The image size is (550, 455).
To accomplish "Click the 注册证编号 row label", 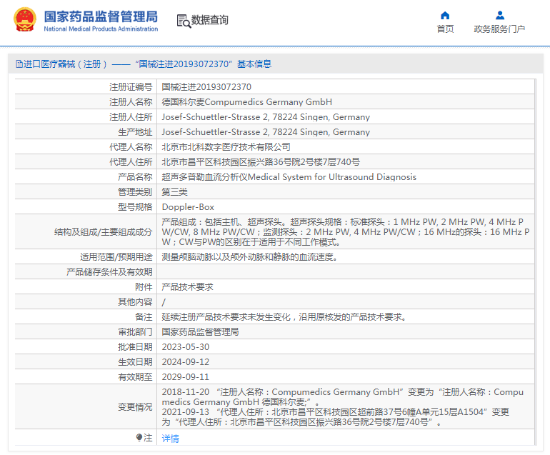I will [x=131, y=87].
